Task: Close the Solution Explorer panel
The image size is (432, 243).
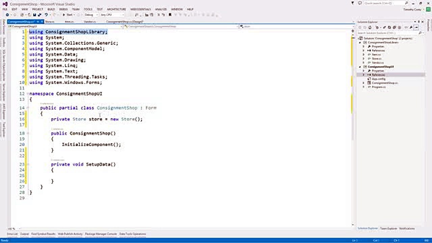Action: pos(423,22)
